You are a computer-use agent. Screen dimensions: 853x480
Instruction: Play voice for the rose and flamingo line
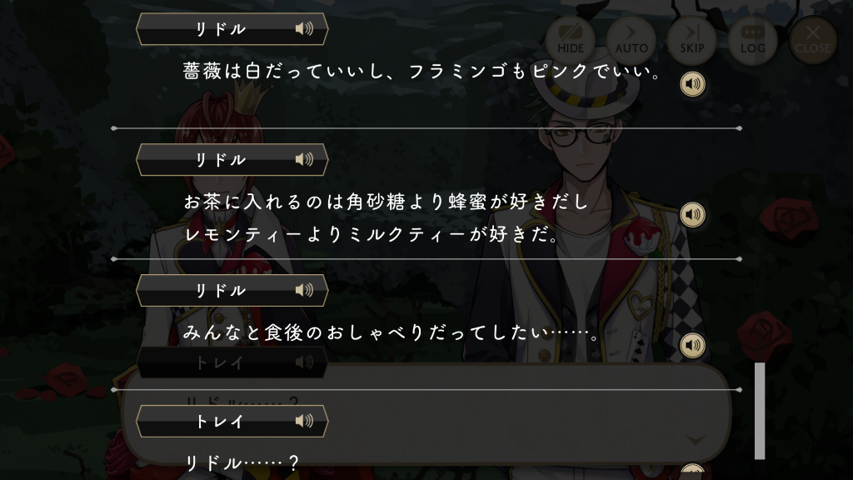pyautogui.click(x=692, y=84)
